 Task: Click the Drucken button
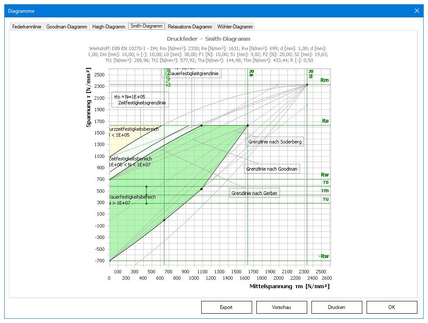point(336,307)
